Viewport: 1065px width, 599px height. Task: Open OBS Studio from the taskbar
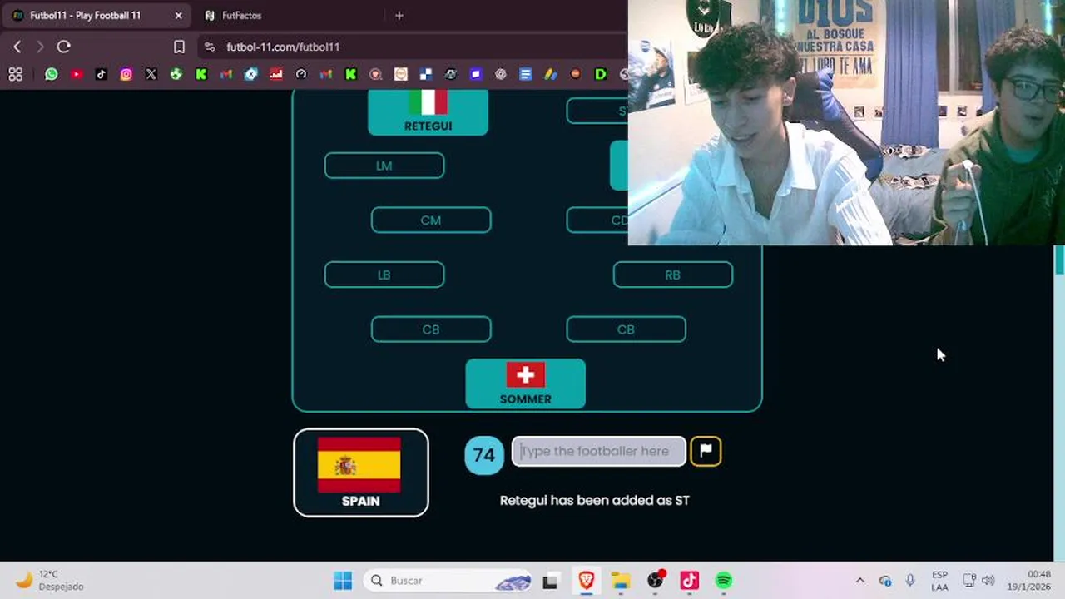(656, 581)
